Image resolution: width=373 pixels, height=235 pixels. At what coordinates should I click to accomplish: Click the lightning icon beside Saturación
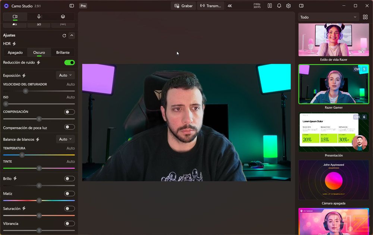[24, 209]
